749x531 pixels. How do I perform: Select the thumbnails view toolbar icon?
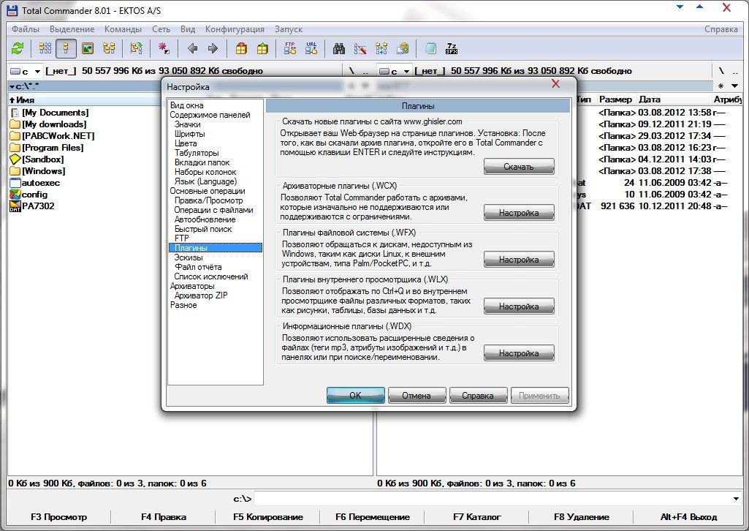coord(88,49)
